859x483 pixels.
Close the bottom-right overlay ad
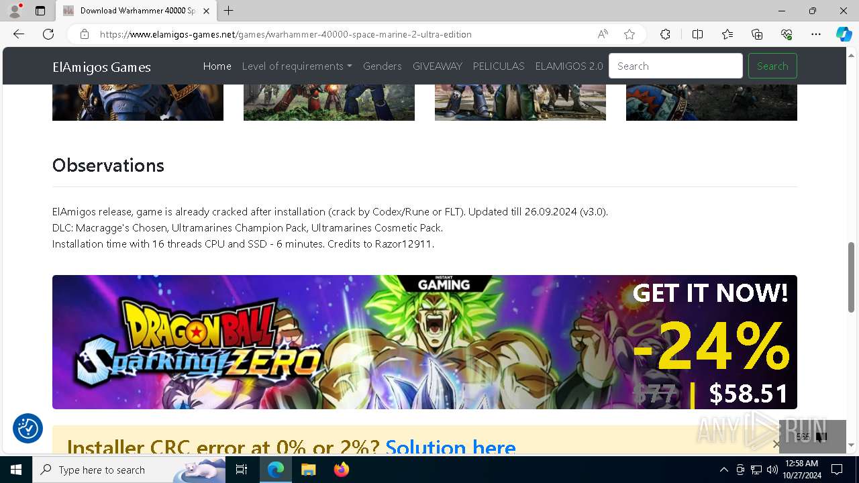(776, 444)
